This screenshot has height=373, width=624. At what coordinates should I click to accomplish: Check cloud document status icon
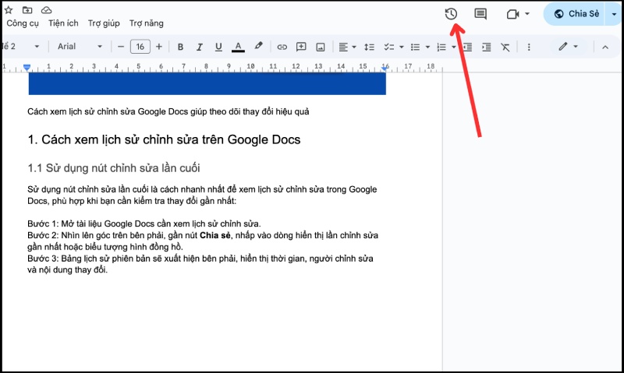[47, 10]
